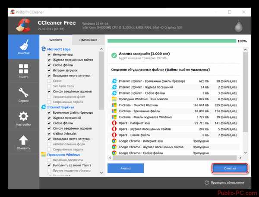This screenshot has width=259, height=197.
Task: Uncheck Edge Интернет-кэш checkbox
Action: (x=49, y=54)
